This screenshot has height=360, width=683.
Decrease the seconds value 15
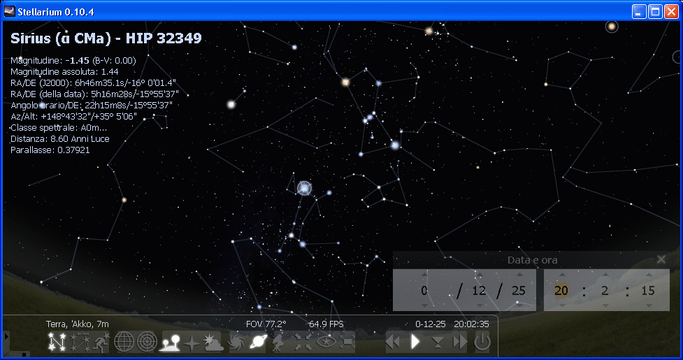point(649,305)
